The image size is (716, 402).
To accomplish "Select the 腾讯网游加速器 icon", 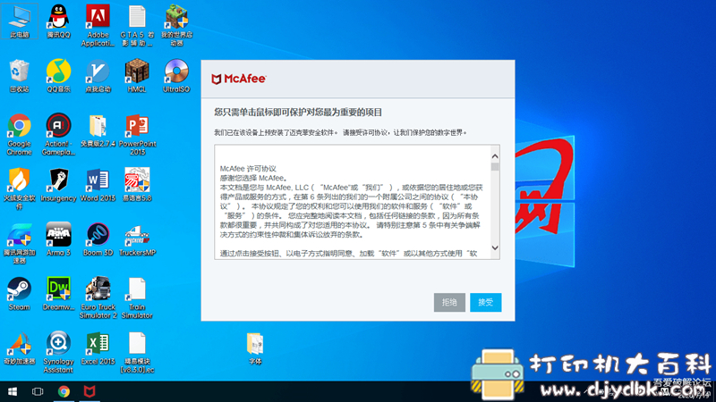I will click(x=19, y=243).
